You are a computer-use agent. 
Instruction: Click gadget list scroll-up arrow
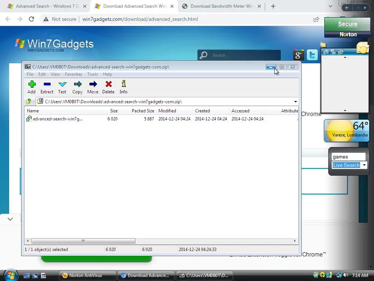(345, 57)
